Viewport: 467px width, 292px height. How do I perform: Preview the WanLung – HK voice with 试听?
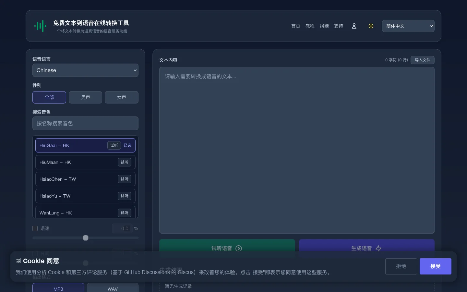tap(125, 213)
